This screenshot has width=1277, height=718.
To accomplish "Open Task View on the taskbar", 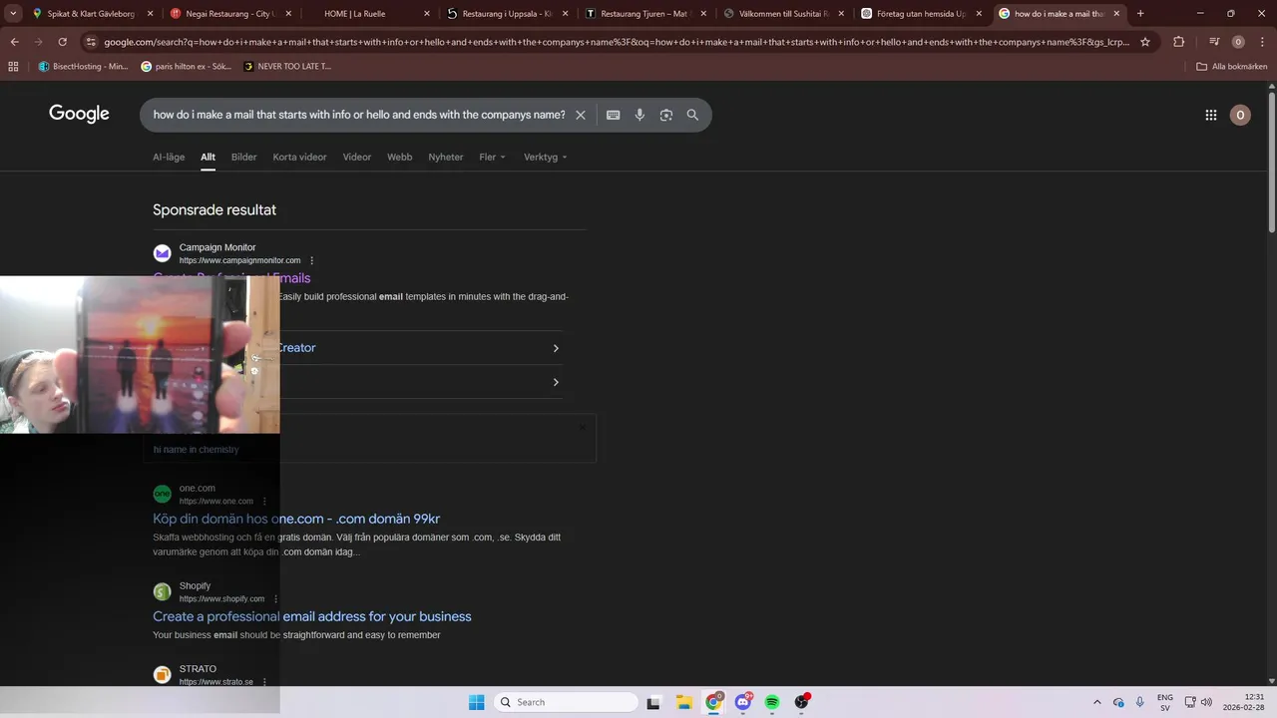I will click(653, 702).
